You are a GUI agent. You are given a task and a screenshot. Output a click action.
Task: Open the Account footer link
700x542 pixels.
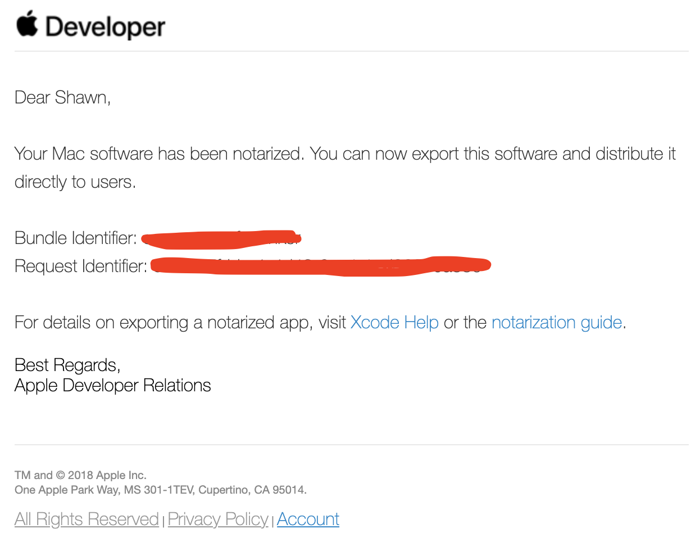[308, 519]
